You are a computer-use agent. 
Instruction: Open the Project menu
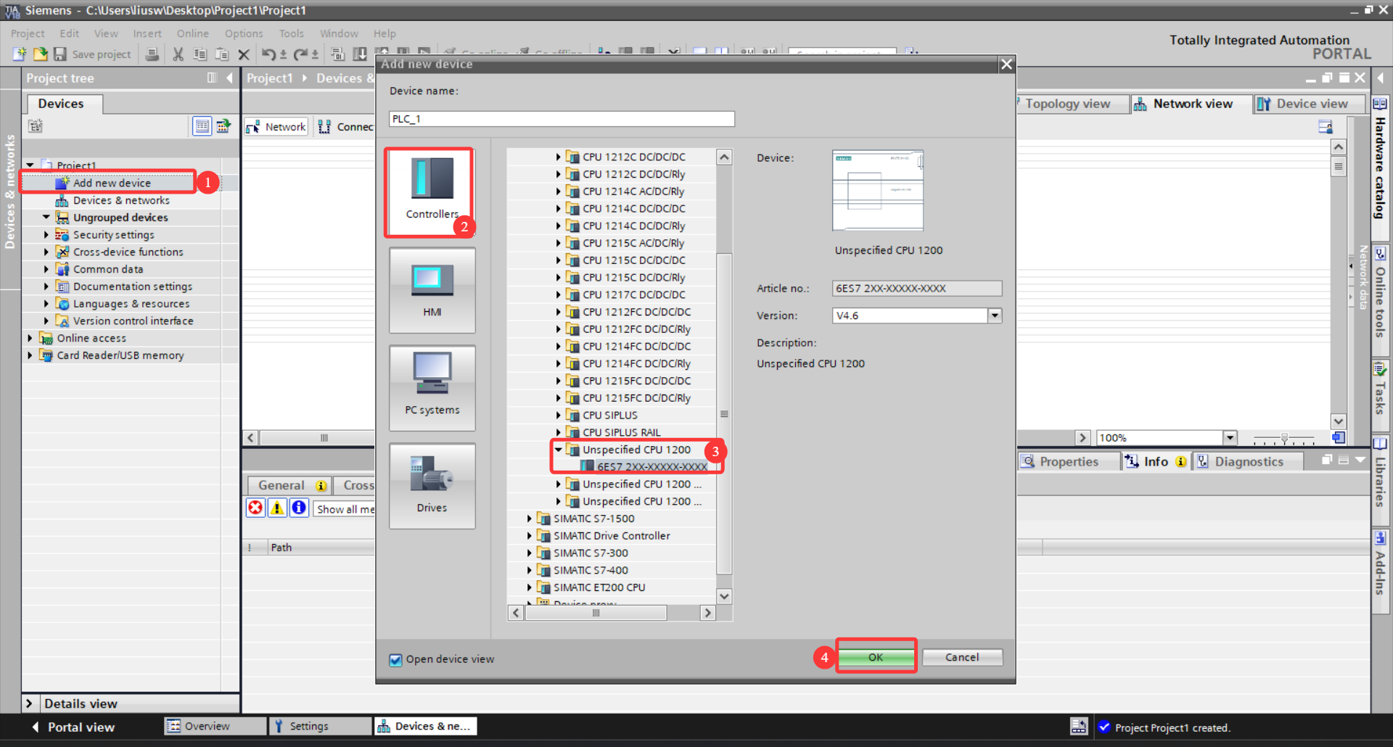[x=28, y=33]
